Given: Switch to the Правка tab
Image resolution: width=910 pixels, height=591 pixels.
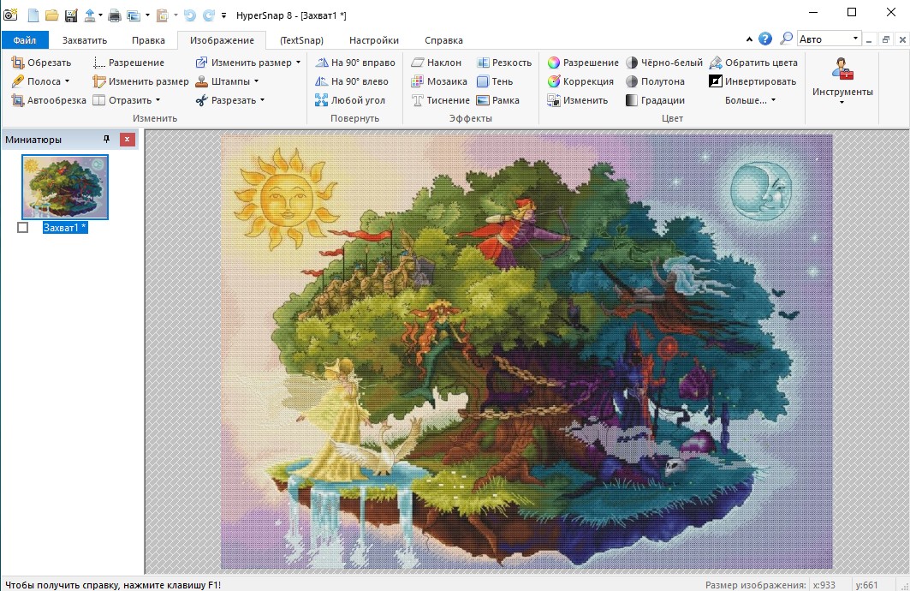Looking at the screenshot, I should (148, 40).
